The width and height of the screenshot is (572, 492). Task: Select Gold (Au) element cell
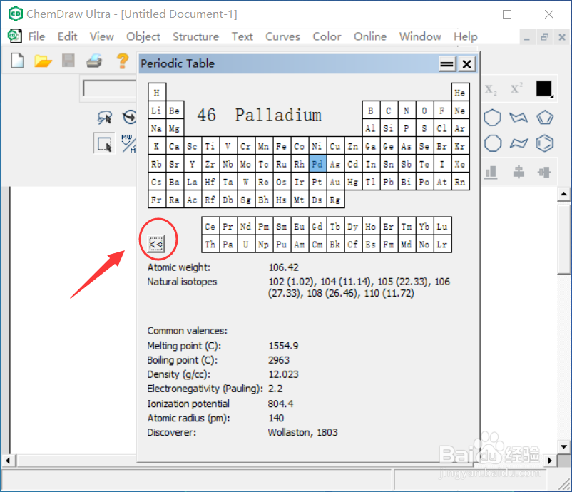tap(335, 182)
